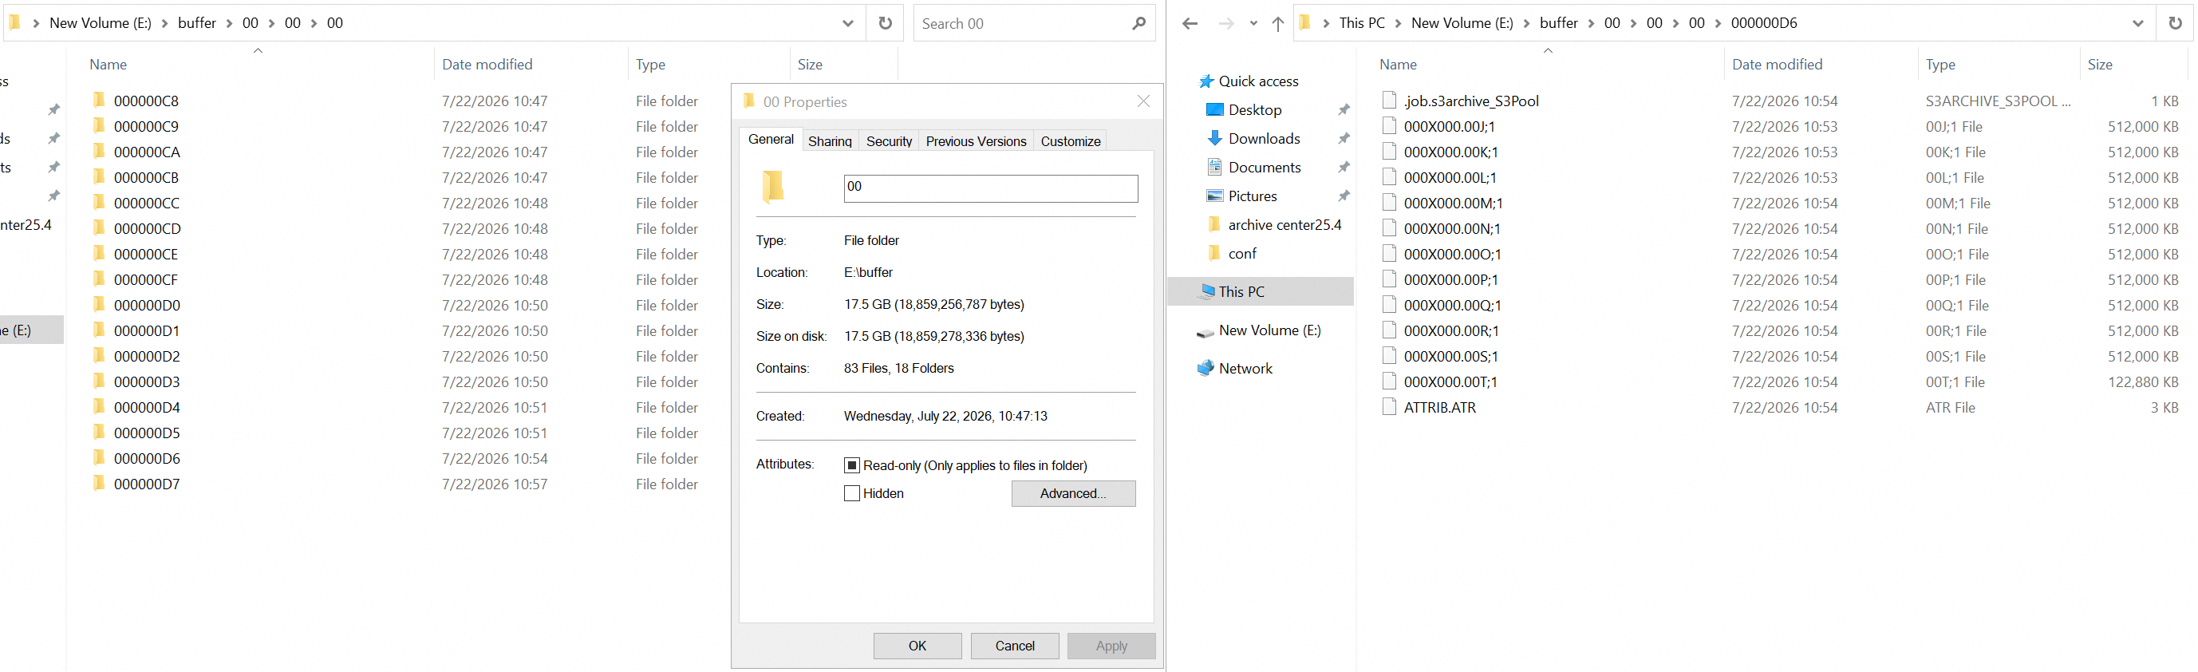Go back with the right window's back arrow
The height and width of the screenshot is (672, 2198).
pyautogui.click(x=1190, y=23)
